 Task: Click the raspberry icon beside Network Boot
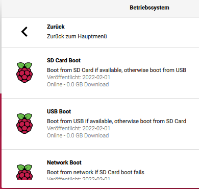[x=24, y=172]
